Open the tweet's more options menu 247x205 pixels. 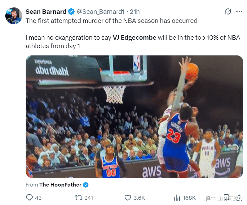[x=239, y=11]
